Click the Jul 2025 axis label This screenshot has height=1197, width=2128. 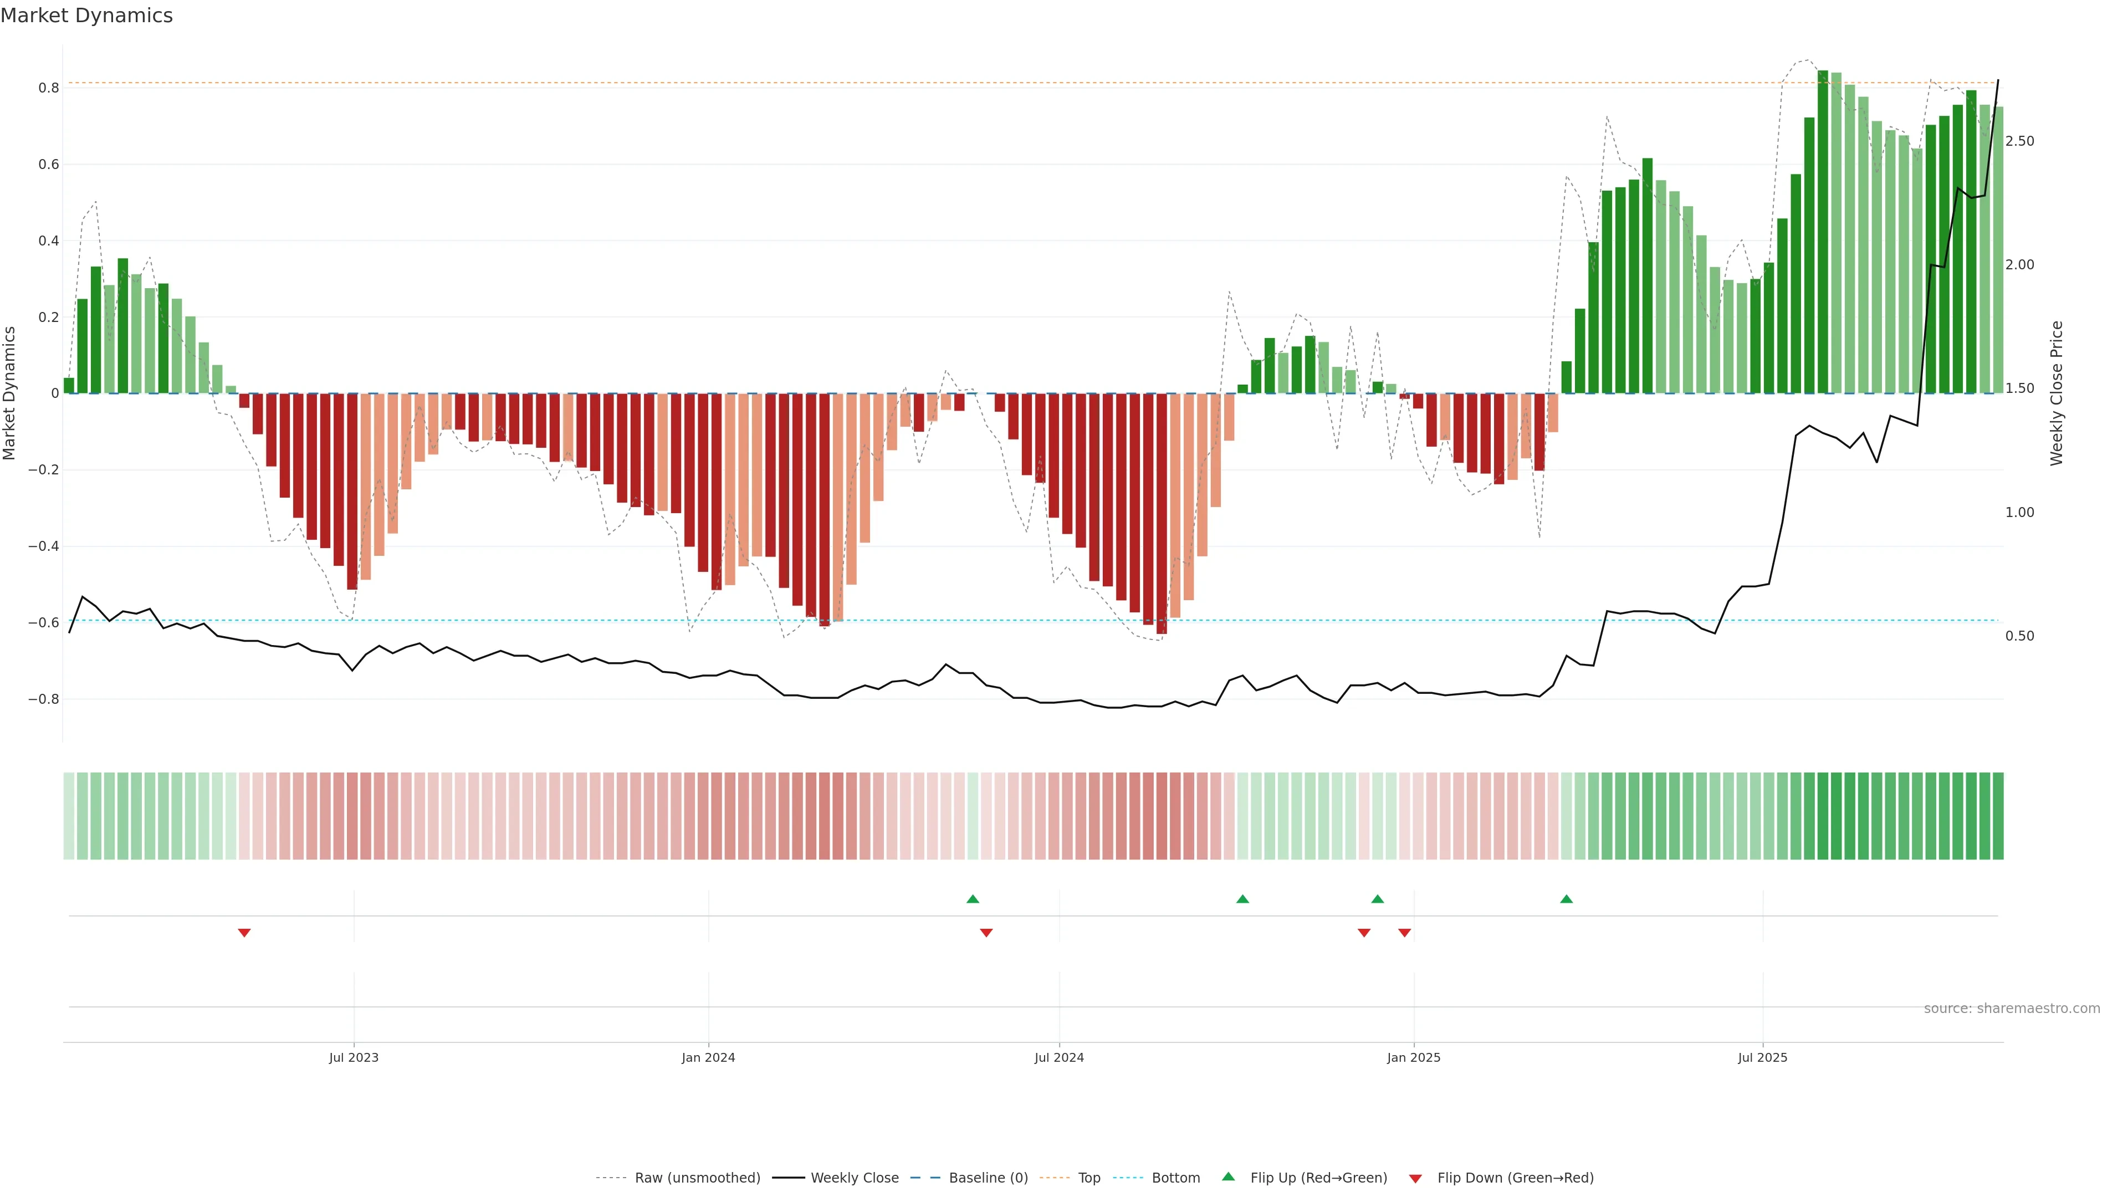1762,1057
